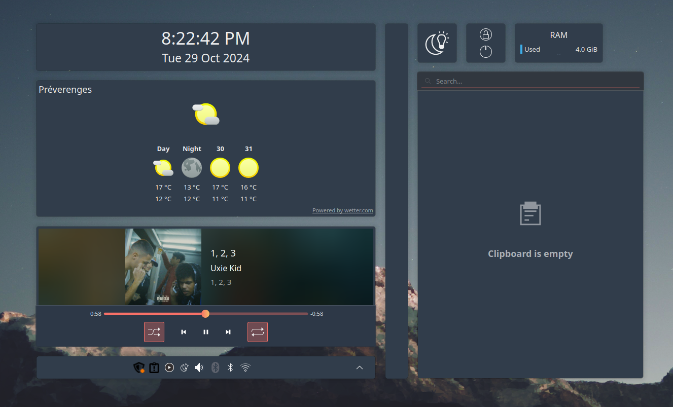Open the Wi-Fi network tray icon
Screen dimensions: 673x407
pyautogui.click(x=245, y=367)
